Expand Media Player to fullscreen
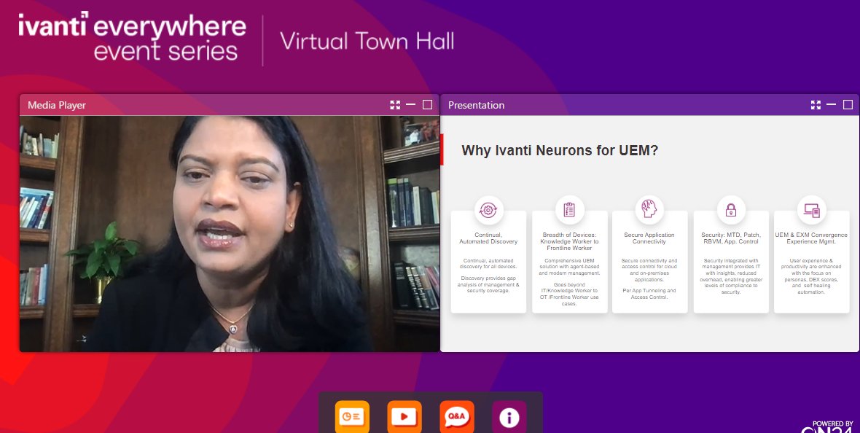This screenshot has width=860, height=433. (x=395, y=105)
